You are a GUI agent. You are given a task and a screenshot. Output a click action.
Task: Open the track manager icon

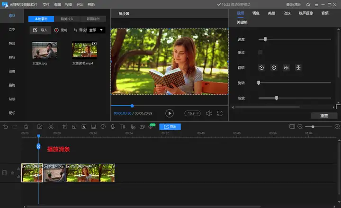pyautogui.click(x=4, y=173)
